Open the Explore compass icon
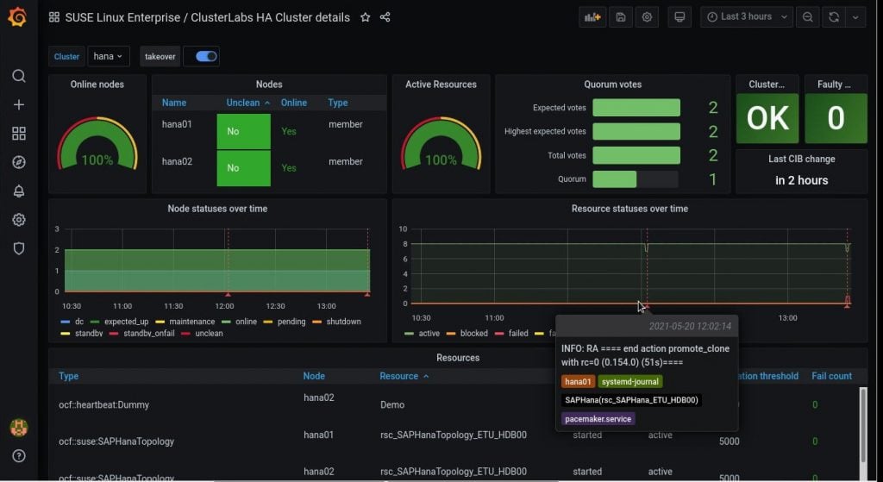Viewport: 883px width, 482px height. point(19,162)
